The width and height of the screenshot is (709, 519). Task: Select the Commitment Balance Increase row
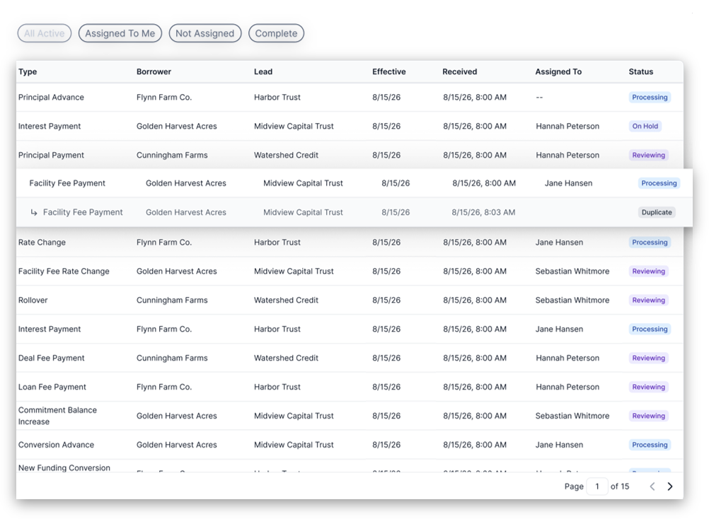click(350, 416)
